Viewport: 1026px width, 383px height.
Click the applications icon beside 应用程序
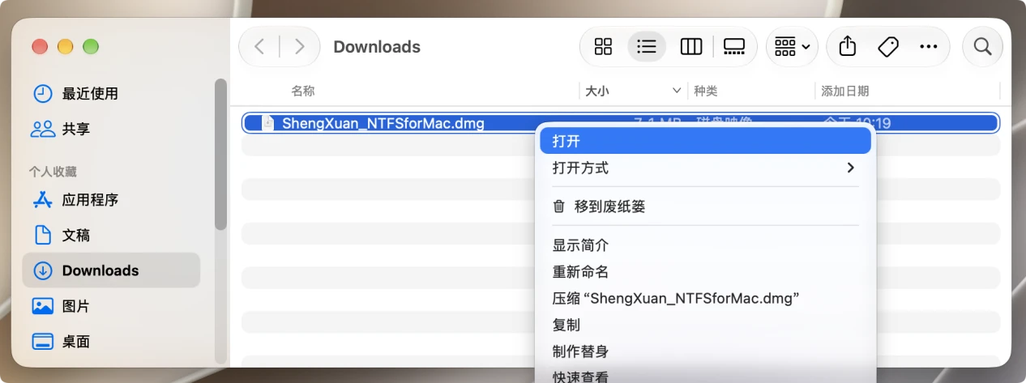pos(42,199)
